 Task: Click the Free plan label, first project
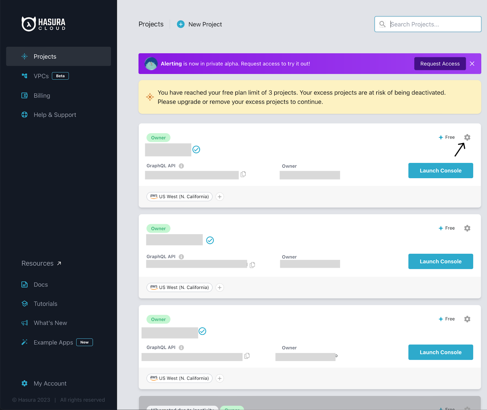[x=447, y=137]
